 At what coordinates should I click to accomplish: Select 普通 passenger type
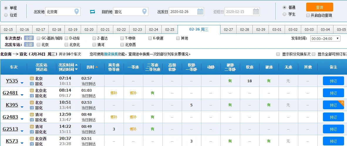[x=284, y=7]
